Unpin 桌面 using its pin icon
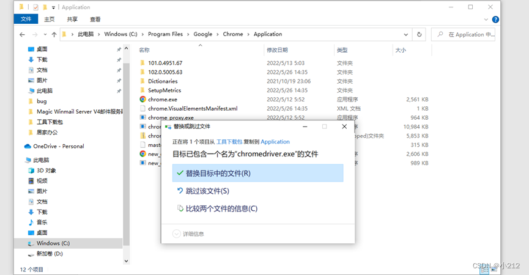 point(119,50)
